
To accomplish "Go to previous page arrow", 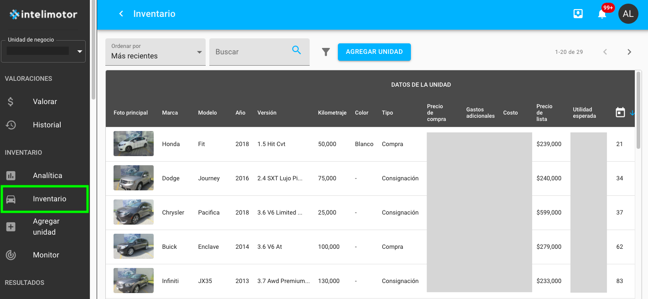I will pyautogui.click(x=605, y=52).
